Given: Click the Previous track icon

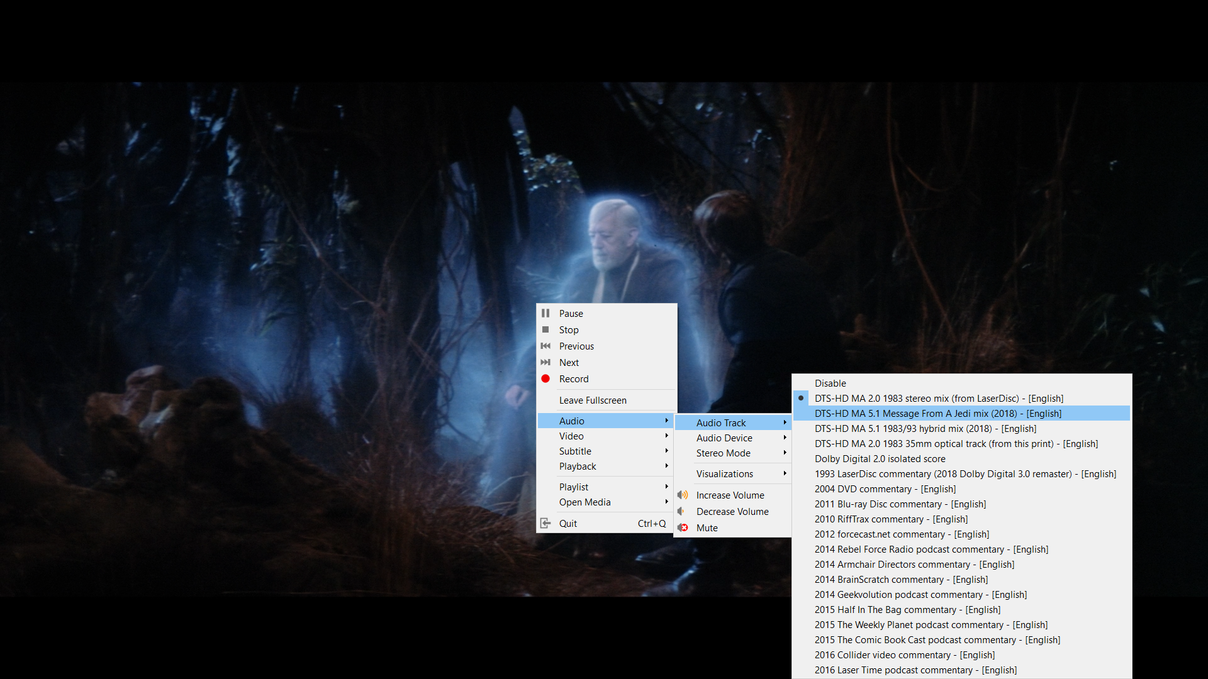Looking at the screenshot, I should 545,346.
